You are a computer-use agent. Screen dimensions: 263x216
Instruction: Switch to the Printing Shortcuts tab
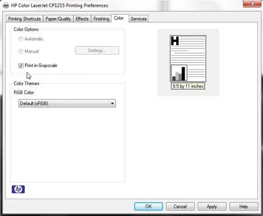[24, 19]
